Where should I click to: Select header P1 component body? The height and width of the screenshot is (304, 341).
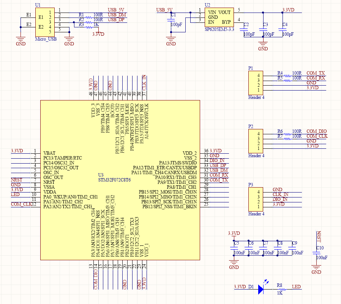click(256, 83)
